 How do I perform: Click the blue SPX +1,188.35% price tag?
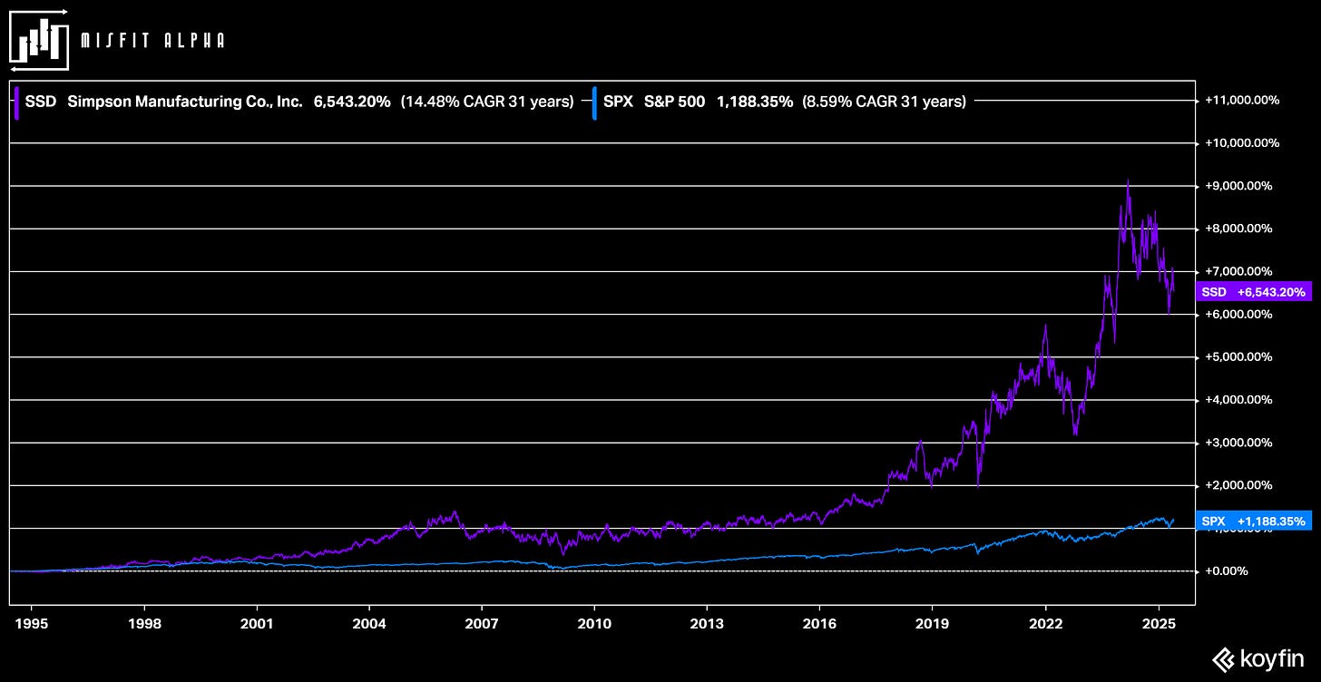[x=1253, y=521]
